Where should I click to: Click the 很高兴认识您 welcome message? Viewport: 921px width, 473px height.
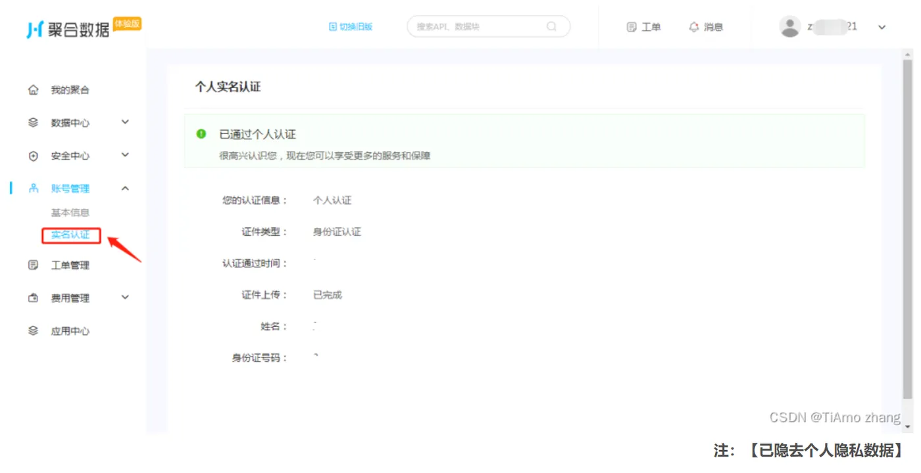(325, 156)
